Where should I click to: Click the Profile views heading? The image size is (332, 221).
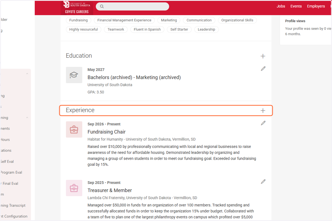coord(295,21)
